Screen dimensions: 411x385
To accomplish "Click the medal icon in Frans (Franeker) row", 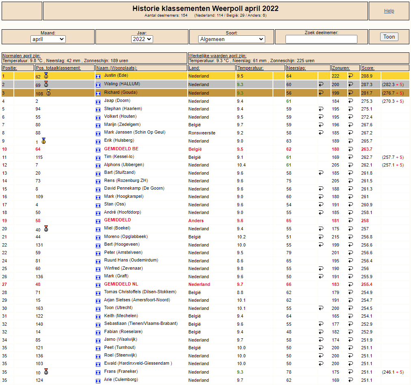I will click(46, 372).
